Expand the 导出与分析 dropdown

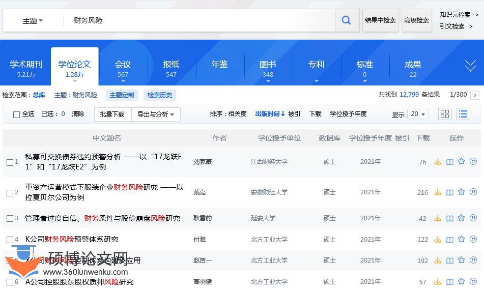(156, 114)
